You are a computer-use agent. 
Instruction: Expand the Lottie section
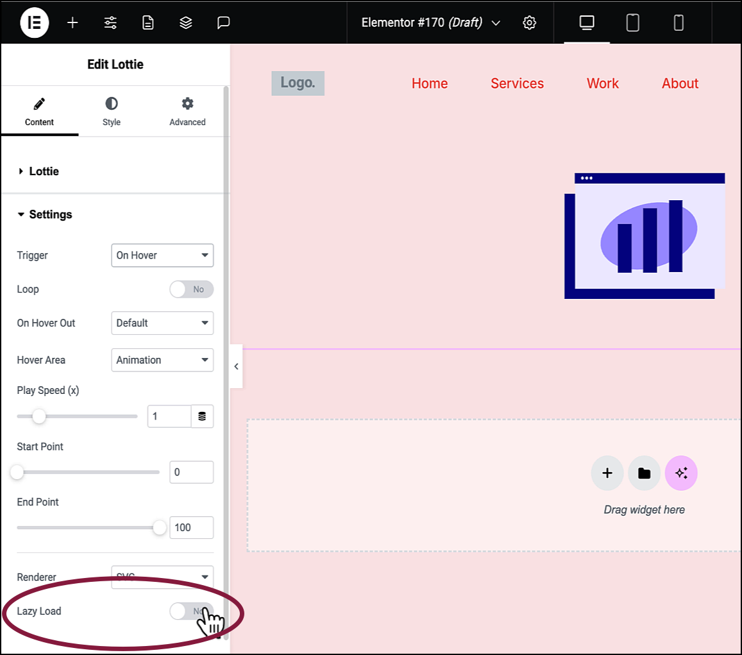(44, 171)
